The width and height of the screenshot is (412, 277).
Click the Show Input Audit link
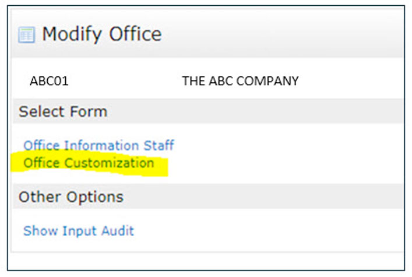[79, 231]
